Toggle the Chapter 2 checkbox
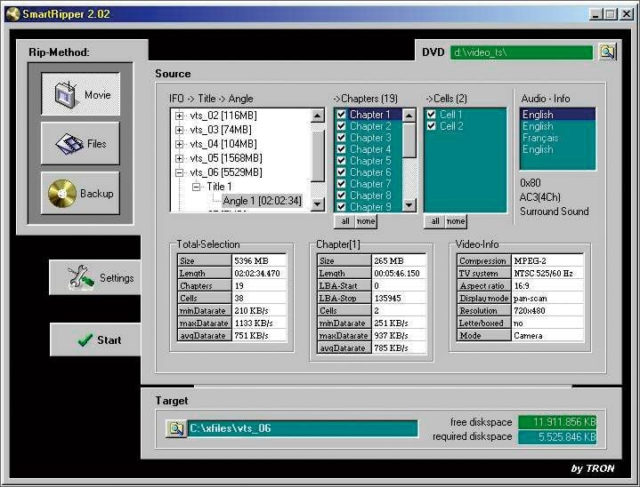Viewport: 640px width, 487px height. click(341, 126)
